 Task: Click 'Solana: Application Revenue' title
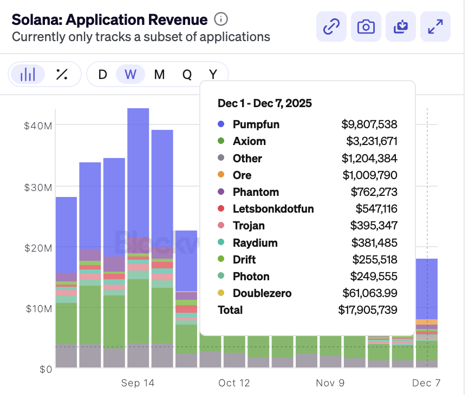tap(109, 19)
